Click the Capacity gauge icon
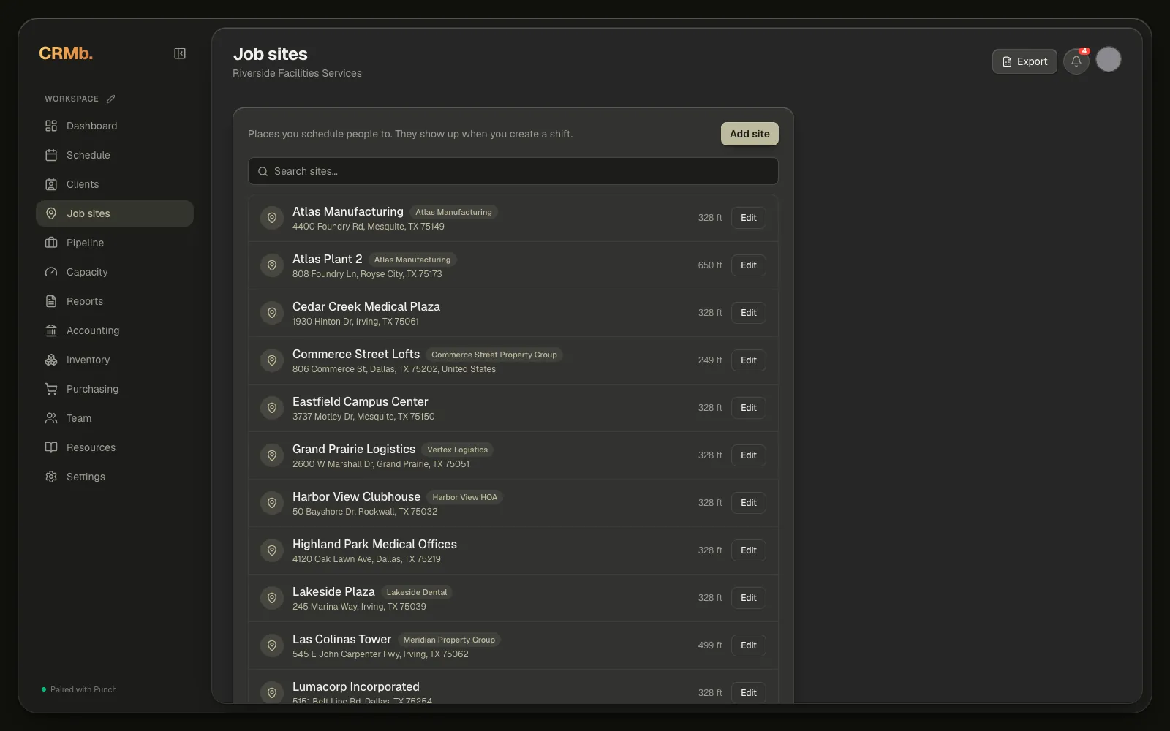 point(51,272)
